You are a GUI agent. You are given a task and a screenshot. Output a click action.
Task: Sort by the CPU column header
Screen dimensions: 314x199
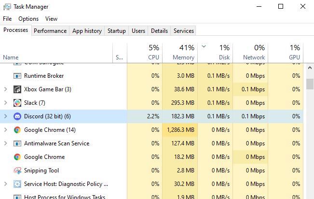point(145,53)
